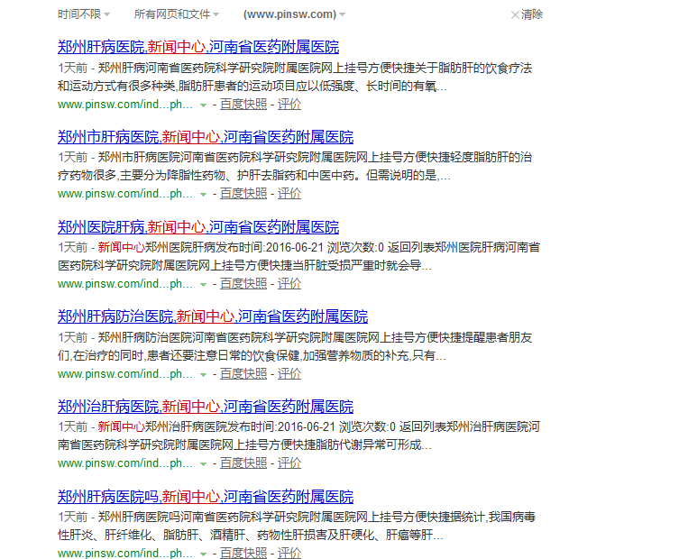Screen dimensions: 679x559
Task: Click green URL under 郑州肝病医院 result
Action: point(125,105)
